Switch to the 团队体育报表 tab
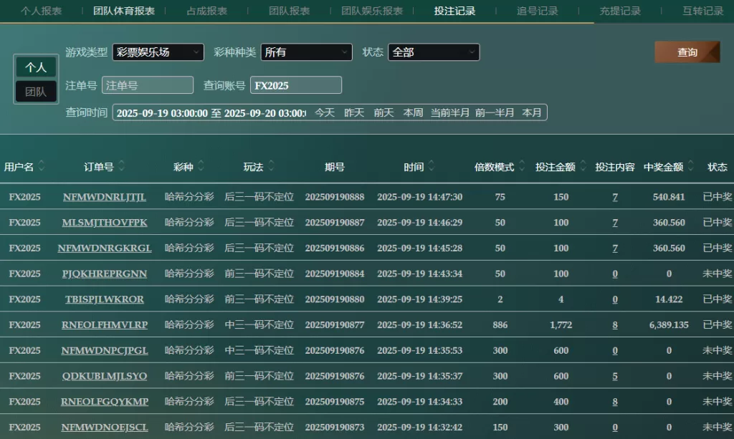Screen dimensions: 734x439 pos(124,11)
